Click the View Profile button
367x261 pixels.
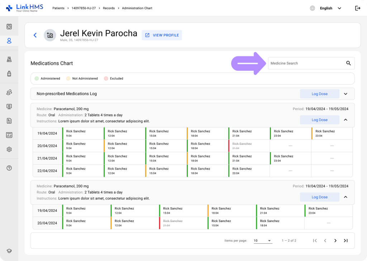coord(162,35)
